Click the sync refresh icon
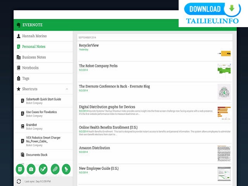Screen dimensions: 248x186 [x=19, y=181]
